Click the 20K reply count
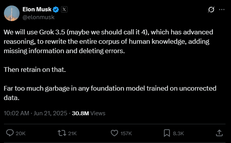Image resolution: width=231 pixels, height=143 pixels. [20, 134]
